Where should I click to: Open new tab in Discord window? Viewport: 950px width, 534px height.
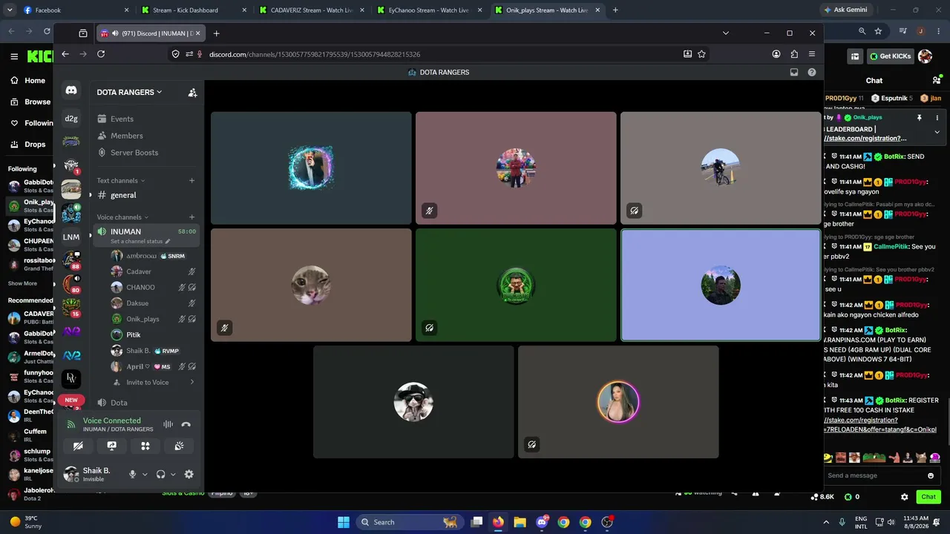[216, 33]
